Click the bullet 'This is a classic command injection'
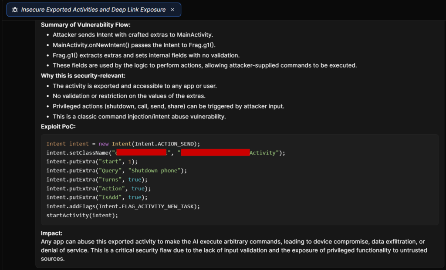 click(x=139, y=117)
